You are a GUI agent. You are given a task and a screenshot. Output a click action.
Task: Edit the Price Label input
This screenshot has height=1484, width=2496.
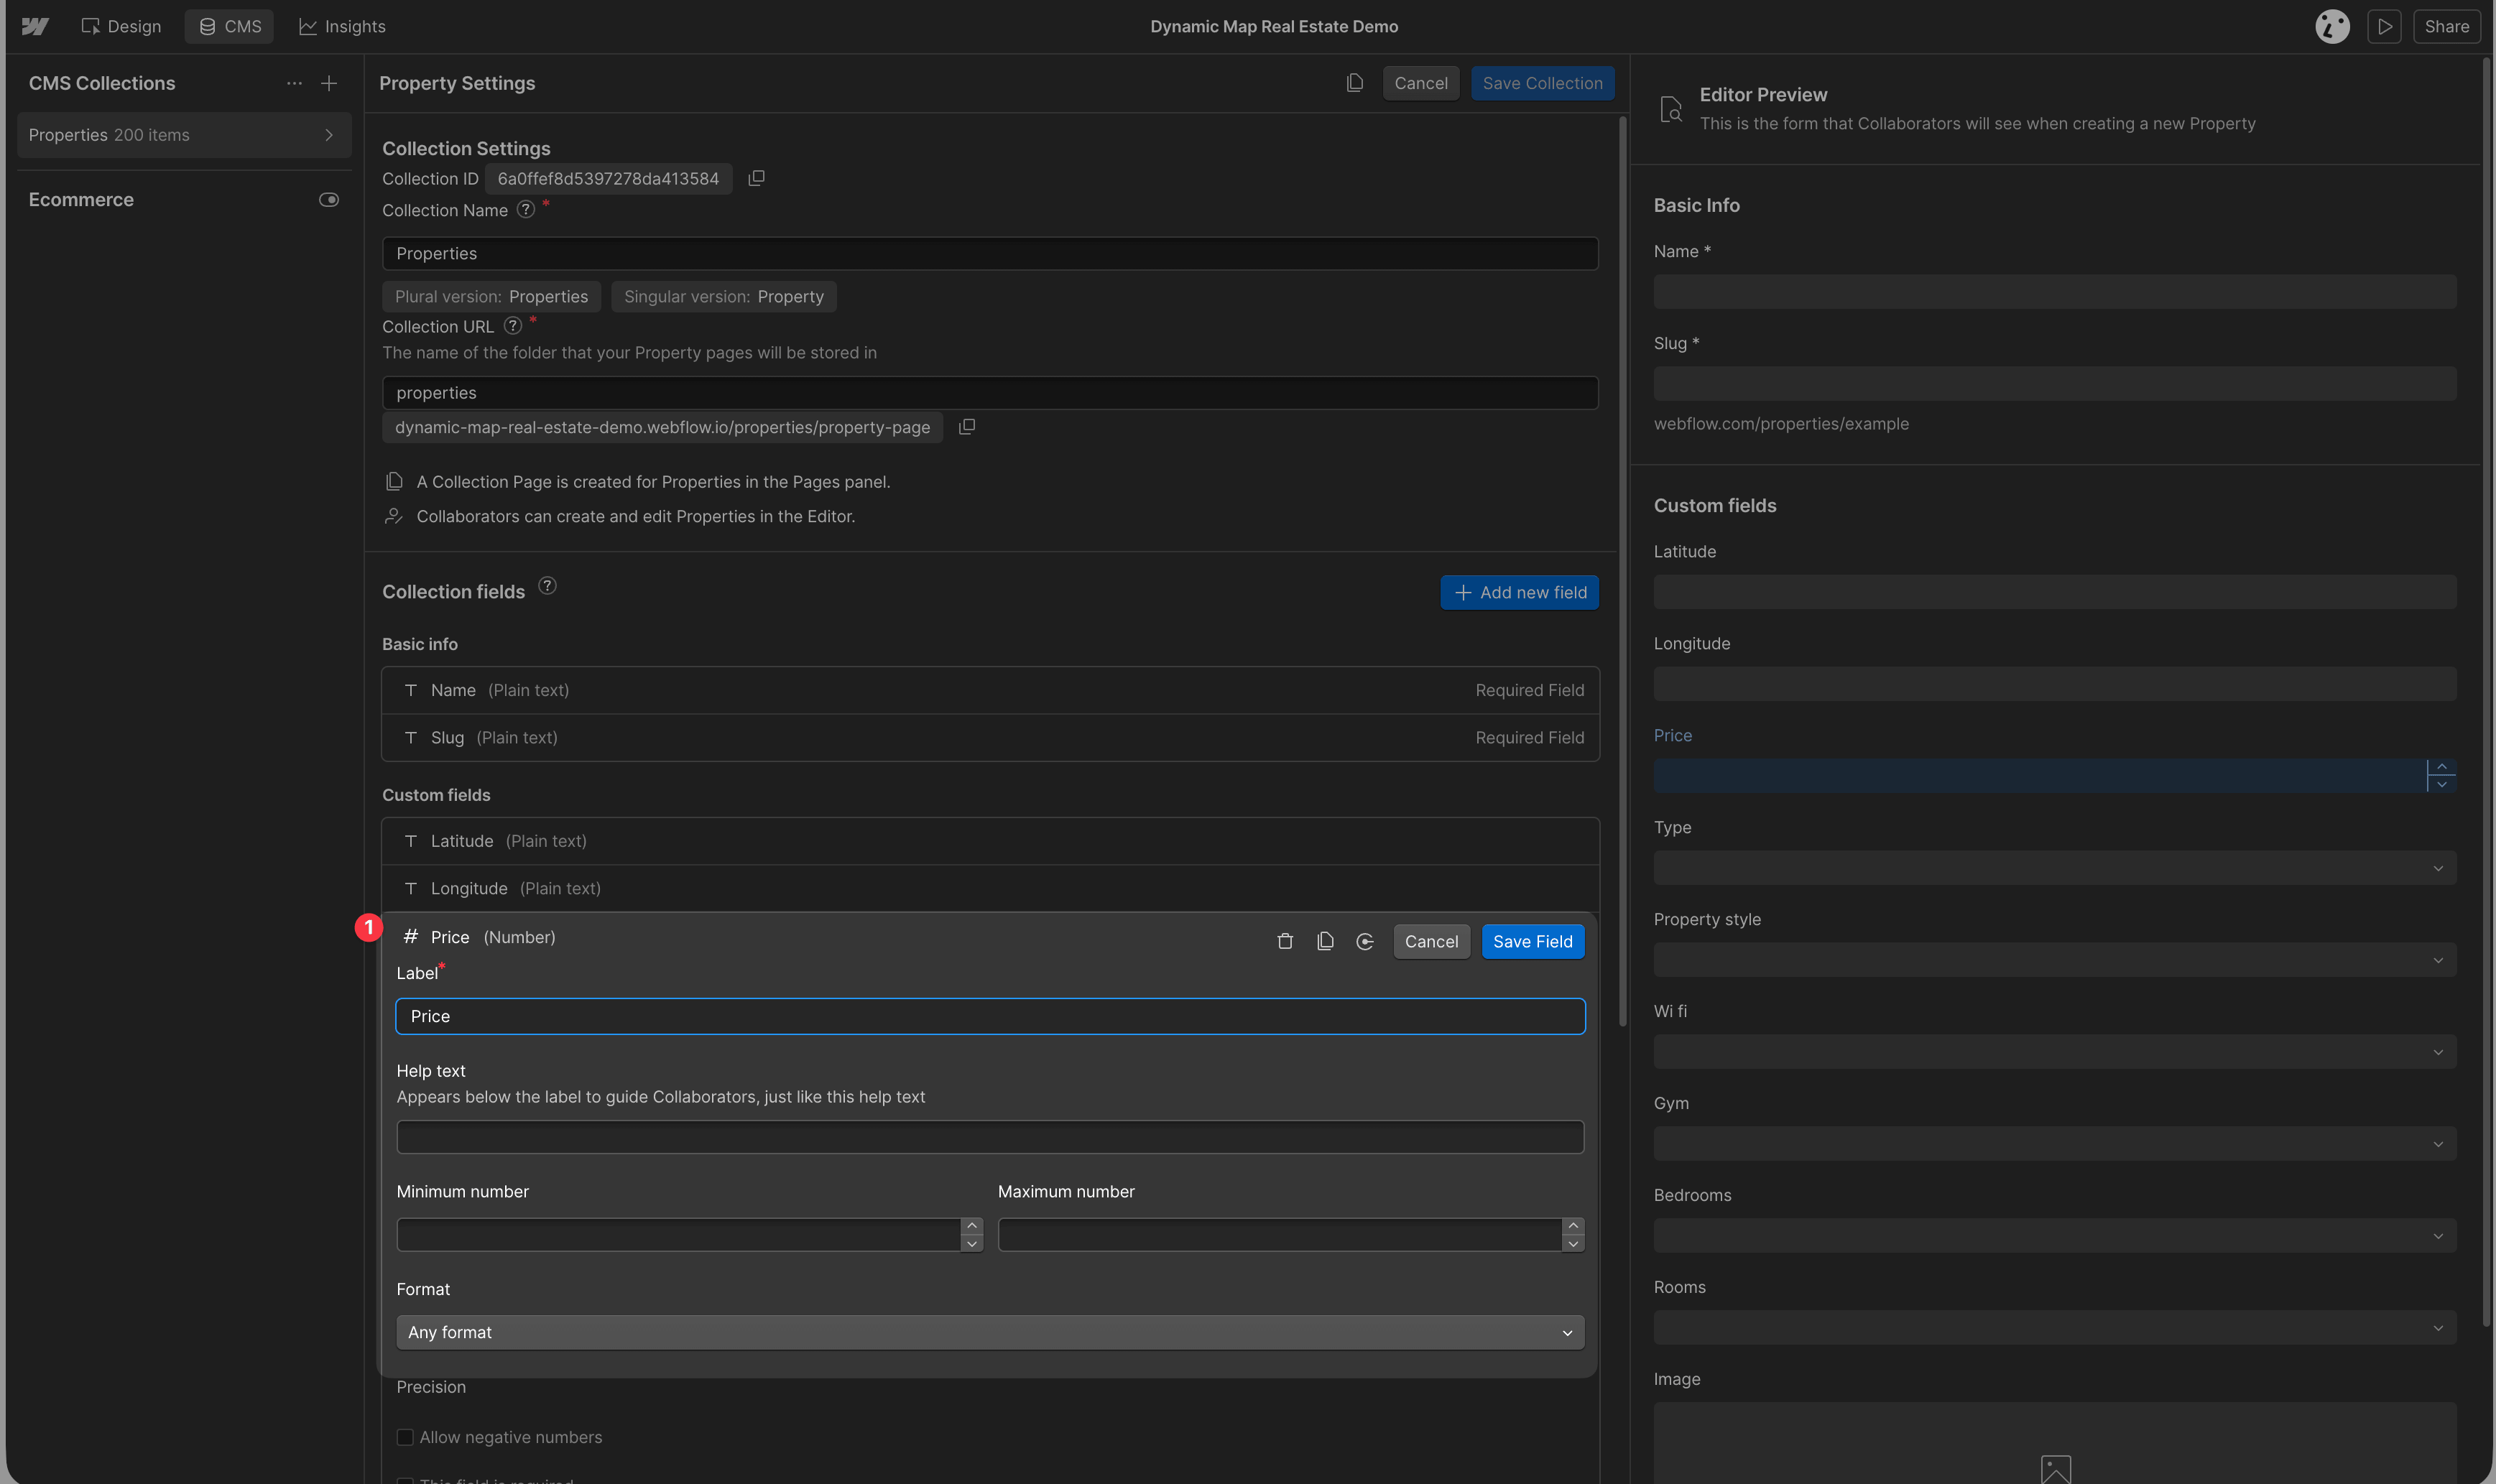990,1016
